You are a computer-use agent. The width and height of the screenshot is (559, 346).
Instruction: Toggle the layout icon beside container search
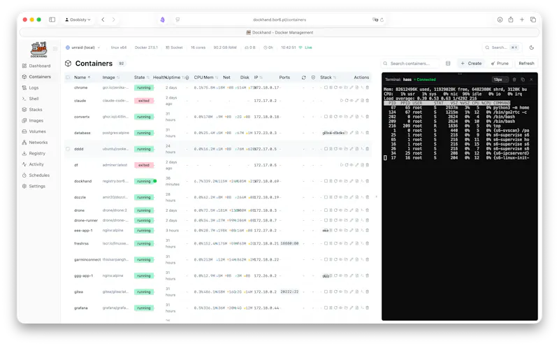(x=448, y=63)
